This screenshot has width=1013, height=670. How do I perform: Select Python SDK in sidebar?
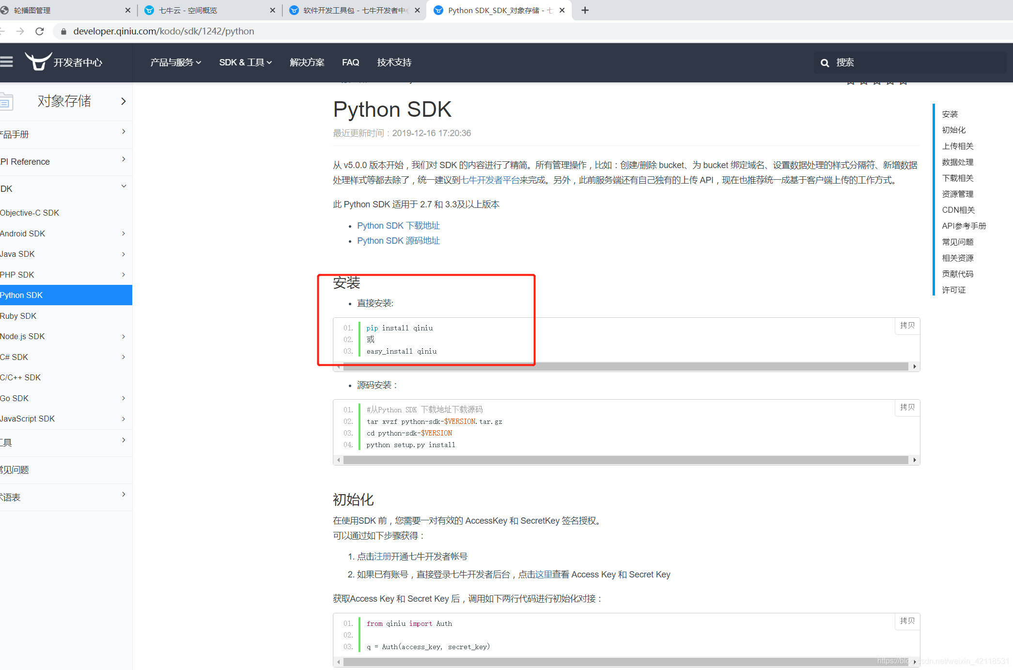pos(66,295)
